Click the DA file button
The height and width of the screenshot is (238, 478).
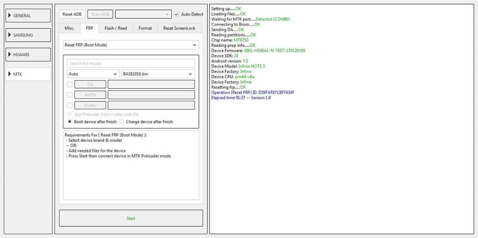click(x=90, y=84)
